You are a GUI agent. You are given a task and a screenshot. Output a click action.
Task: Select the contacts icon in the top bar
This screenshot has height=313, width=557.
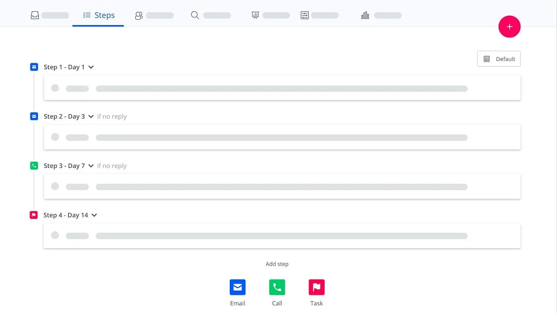pyautogui.click(x=138, y=15)
